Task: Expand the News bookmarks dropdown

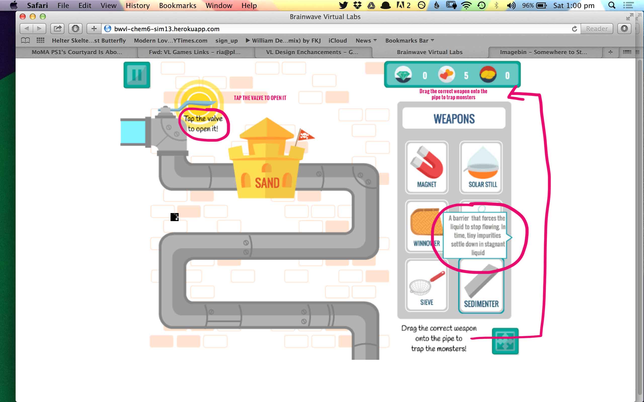Action: tap(366, 41)
